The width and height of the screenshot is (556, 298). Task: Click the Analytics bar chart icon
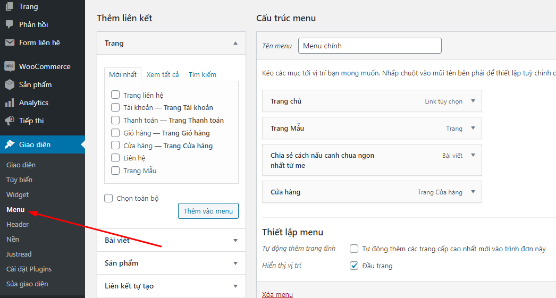pos(10,103)
